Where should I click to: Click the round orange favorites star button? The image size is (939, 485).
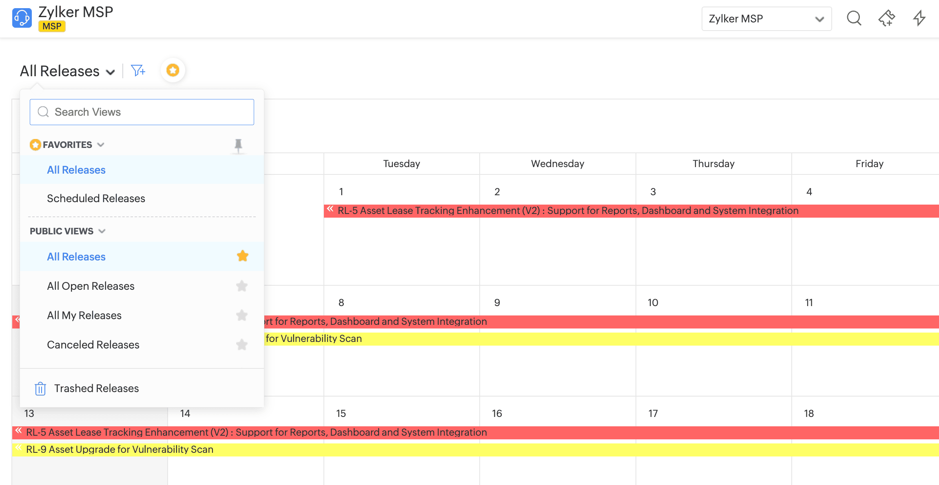(173, 70)
